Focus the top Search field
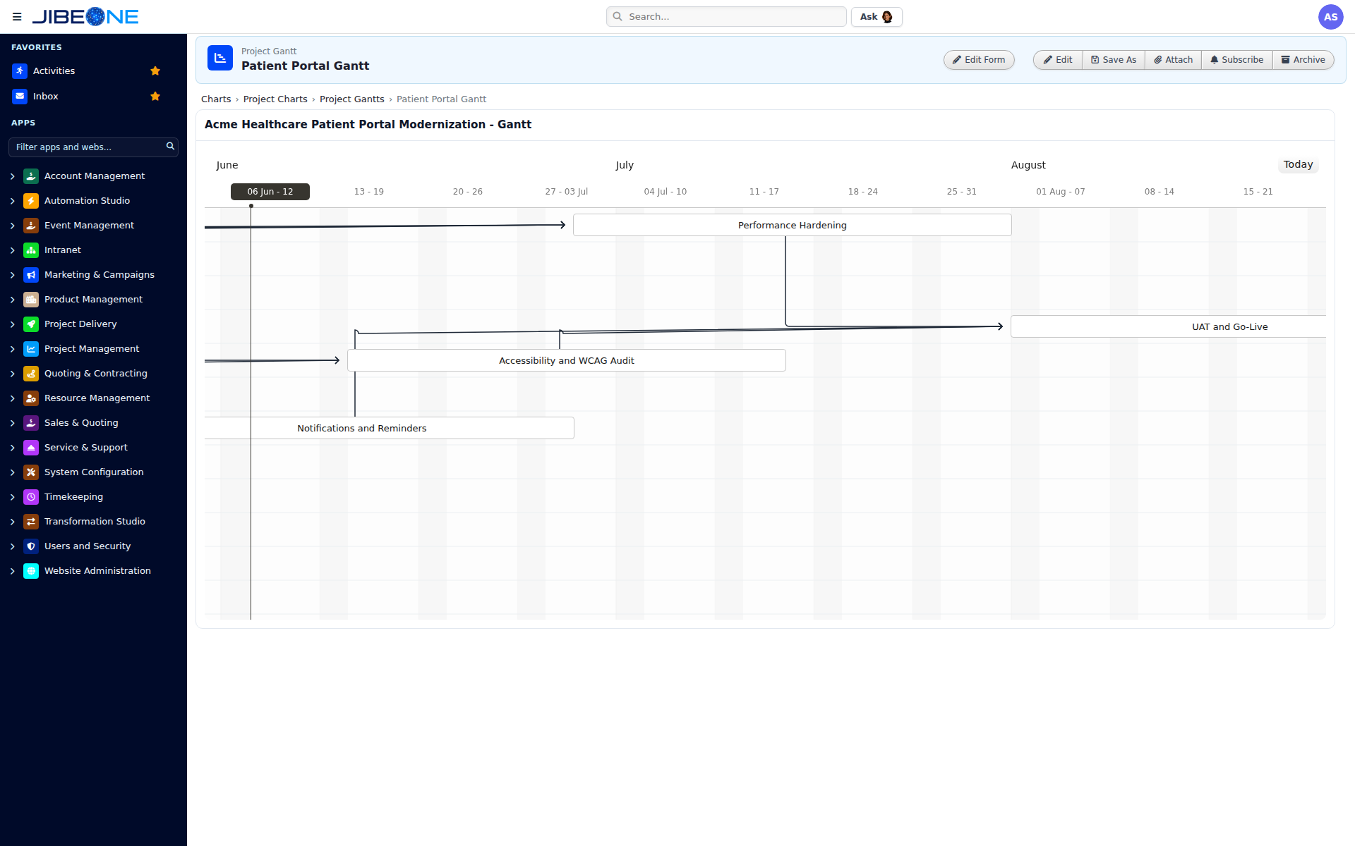 click(726, 17)
